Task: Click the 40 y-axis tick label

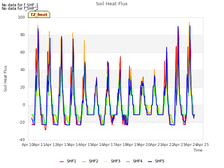Action: 22,70
